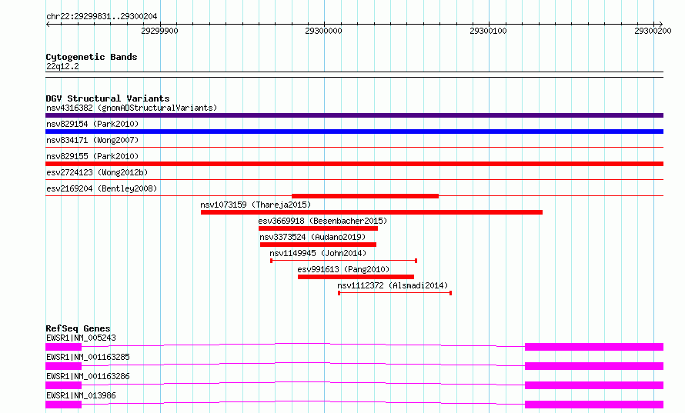Select left exon of EWSR1|NM_013986

63,405
